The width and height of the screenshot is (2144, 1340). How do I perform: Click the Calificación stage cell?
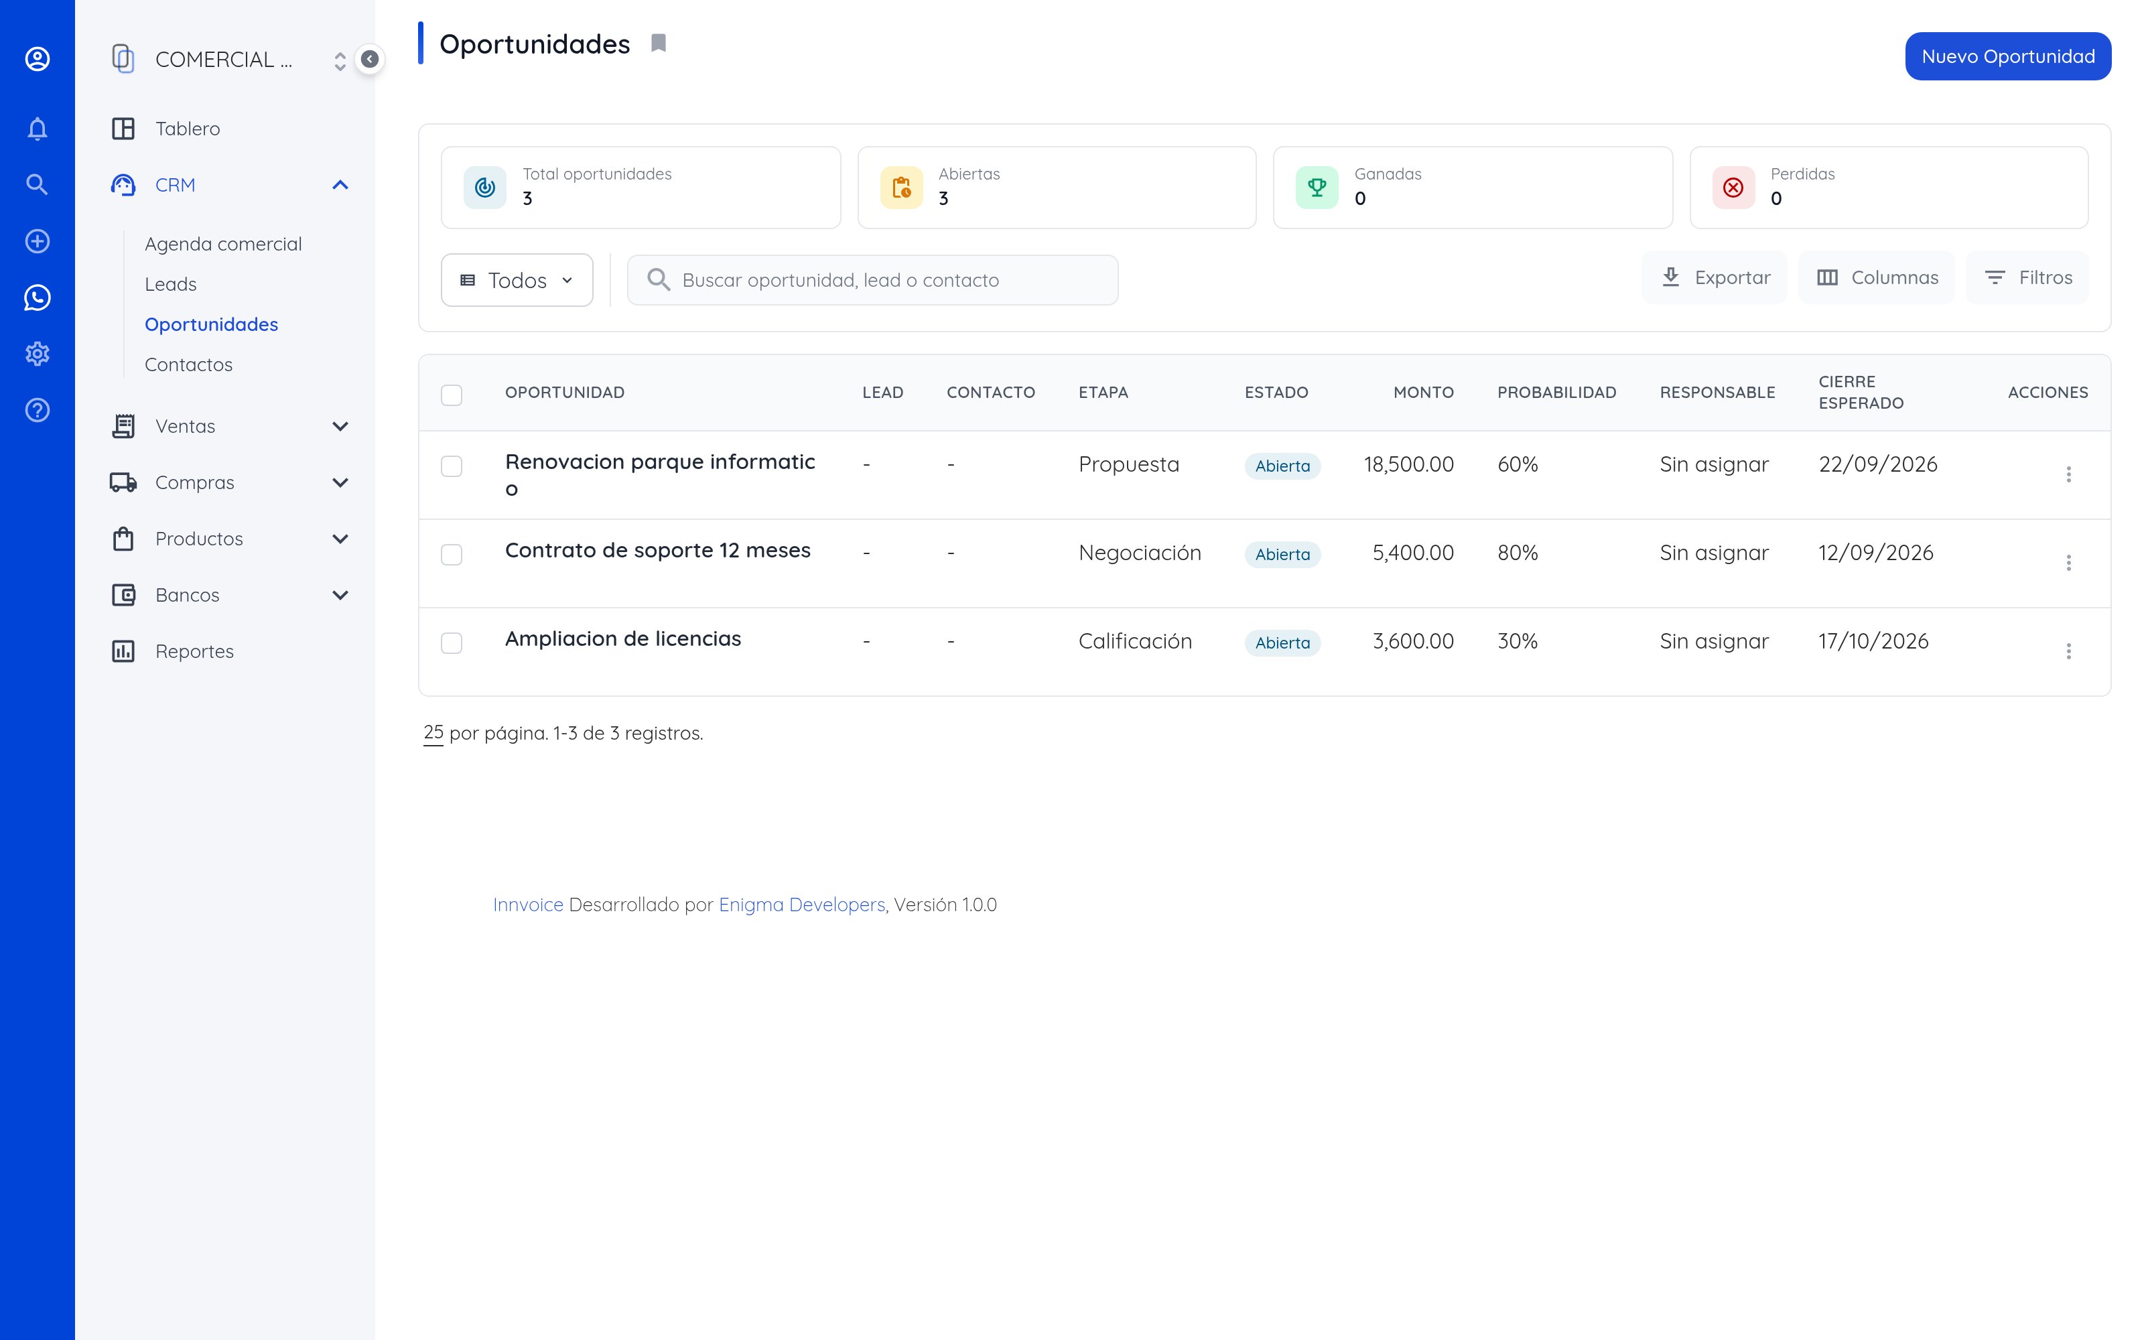click(1135, 642)
